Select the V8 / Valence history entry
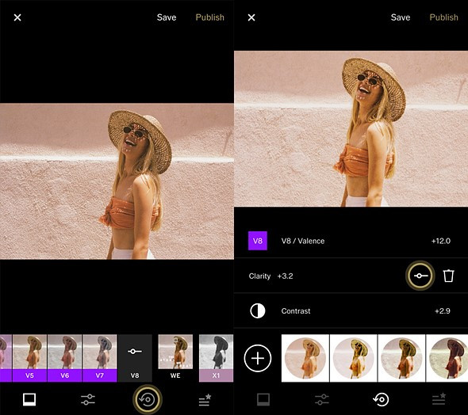This screenshot has height=415, width=468. pyautogui.click(x=351, y=241)
